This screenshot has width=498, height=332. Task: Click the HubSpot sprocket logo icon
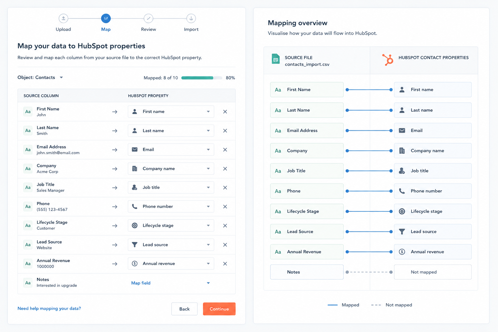click(x=387, y=60)
